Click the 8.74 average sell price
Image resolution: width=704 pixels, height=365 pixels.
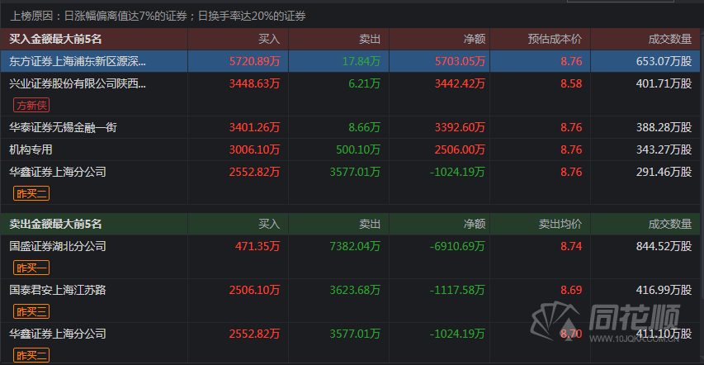[571, 246]
